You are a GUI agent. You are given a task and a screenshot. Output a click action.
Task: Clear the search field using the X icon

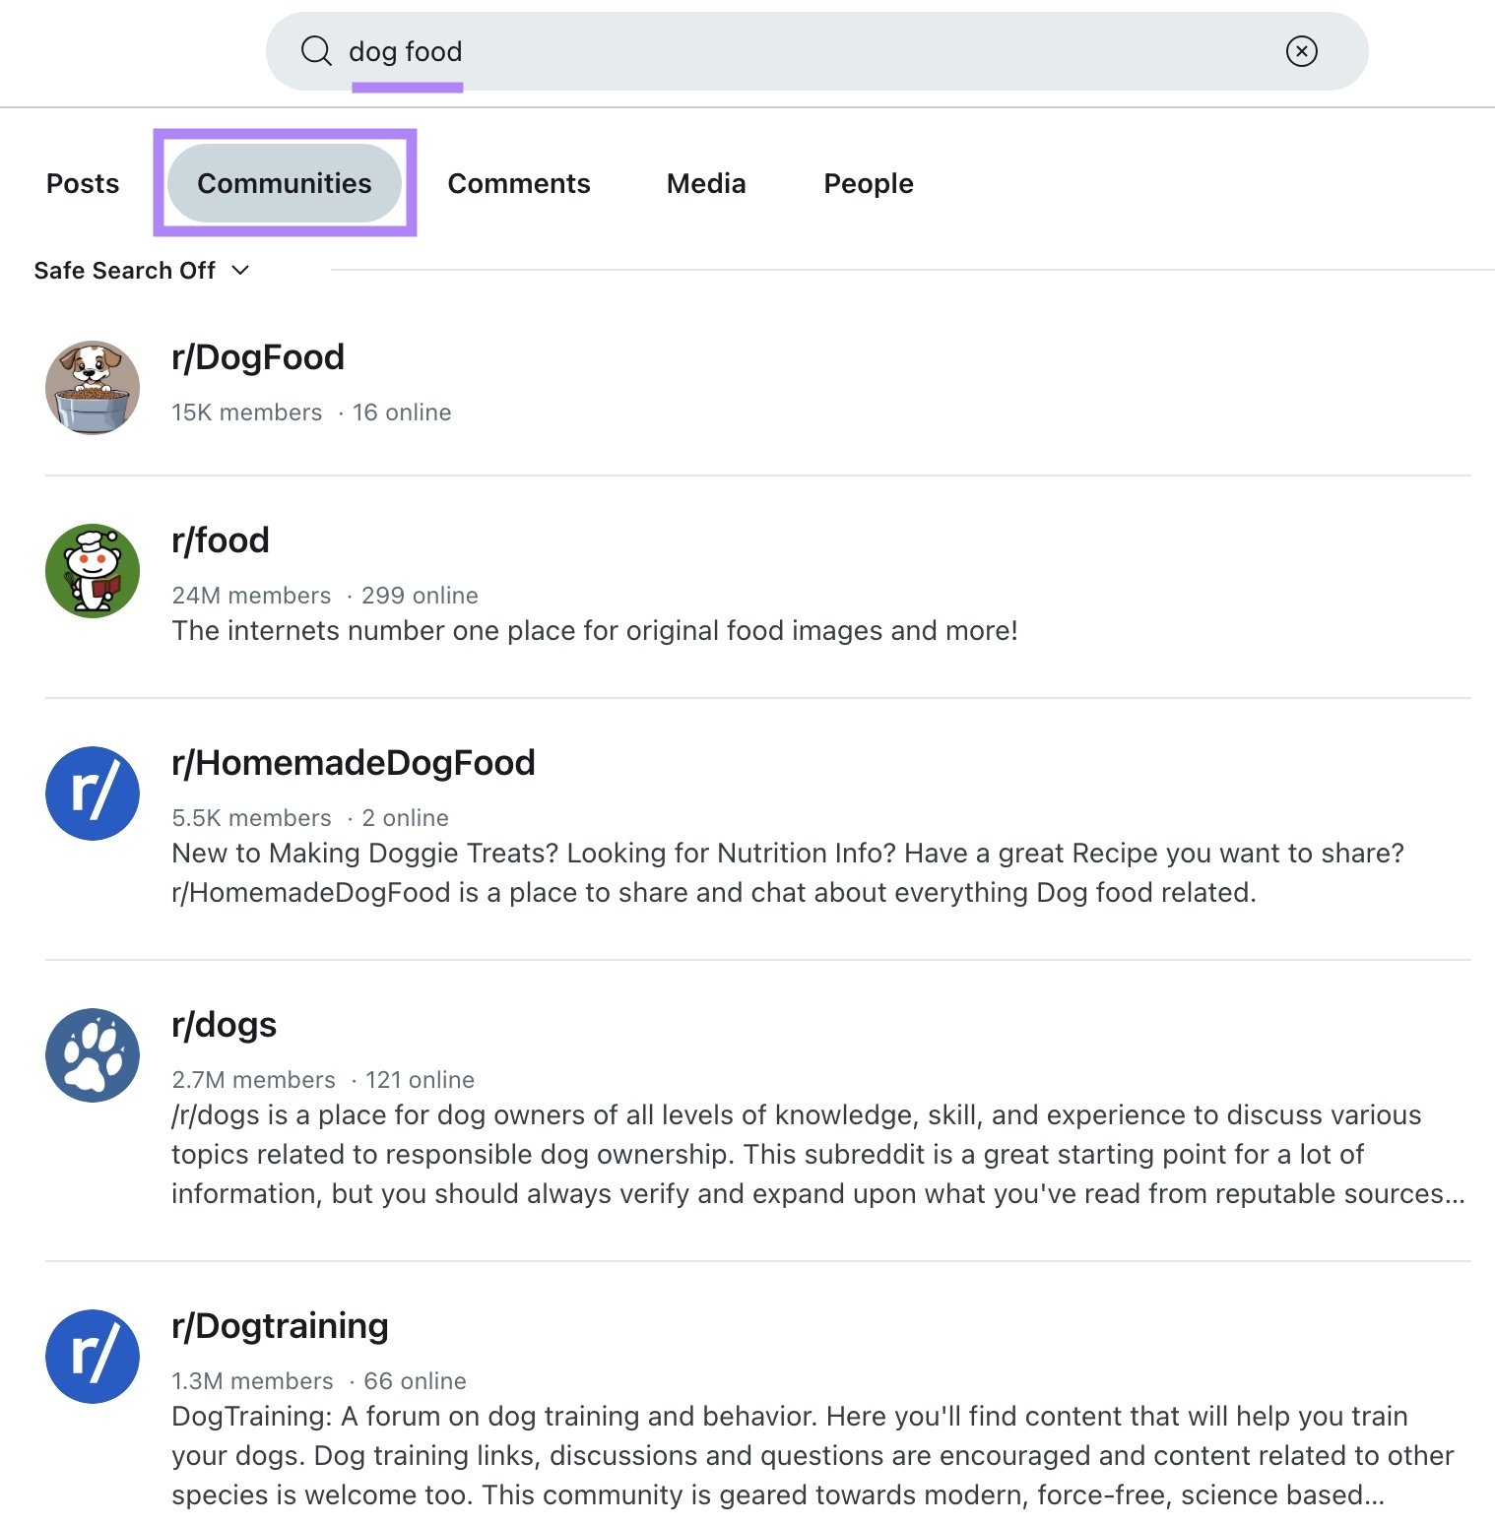(x=1302, y=51)
